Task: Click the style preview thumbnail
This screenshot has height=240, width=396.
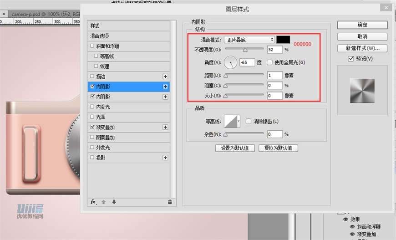Action: pos(362,91)
